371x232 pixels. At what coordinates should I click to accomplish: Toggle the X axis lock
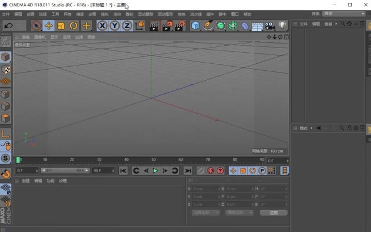[102, 26]
